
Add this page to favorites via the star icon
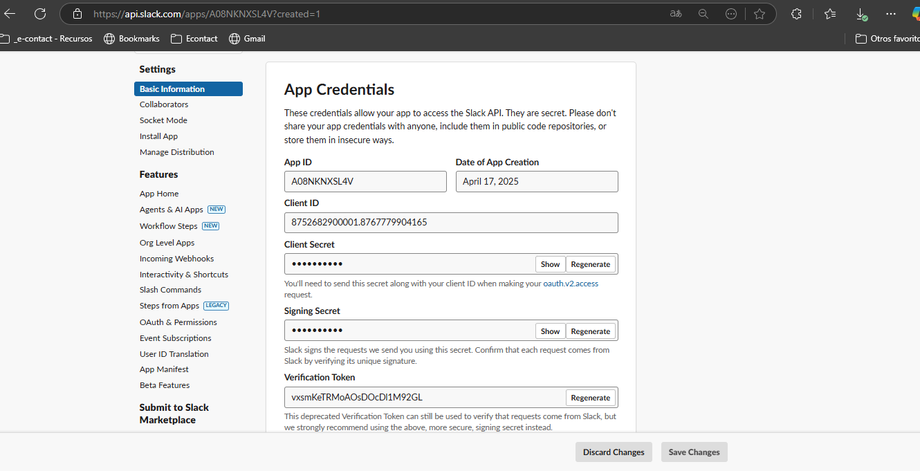click(x=759, y=13)
